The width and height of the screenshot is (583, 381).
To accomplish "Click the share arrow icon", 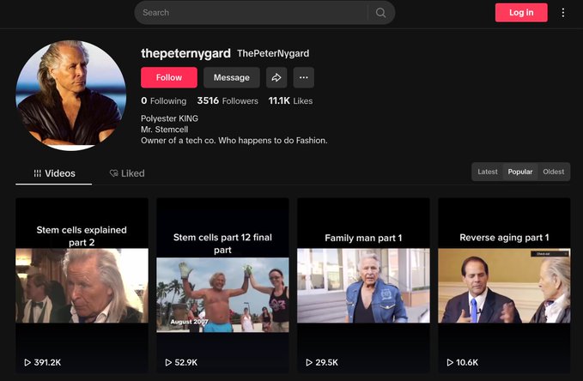I will click(276, 77).
